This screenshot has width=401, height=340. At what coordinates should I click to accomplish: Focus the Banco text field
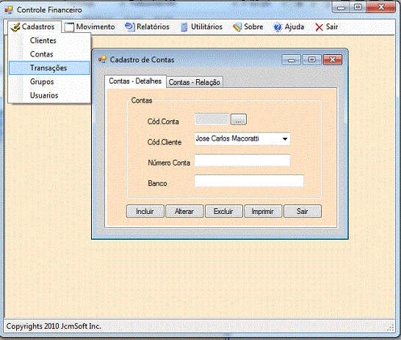[249, 181]
